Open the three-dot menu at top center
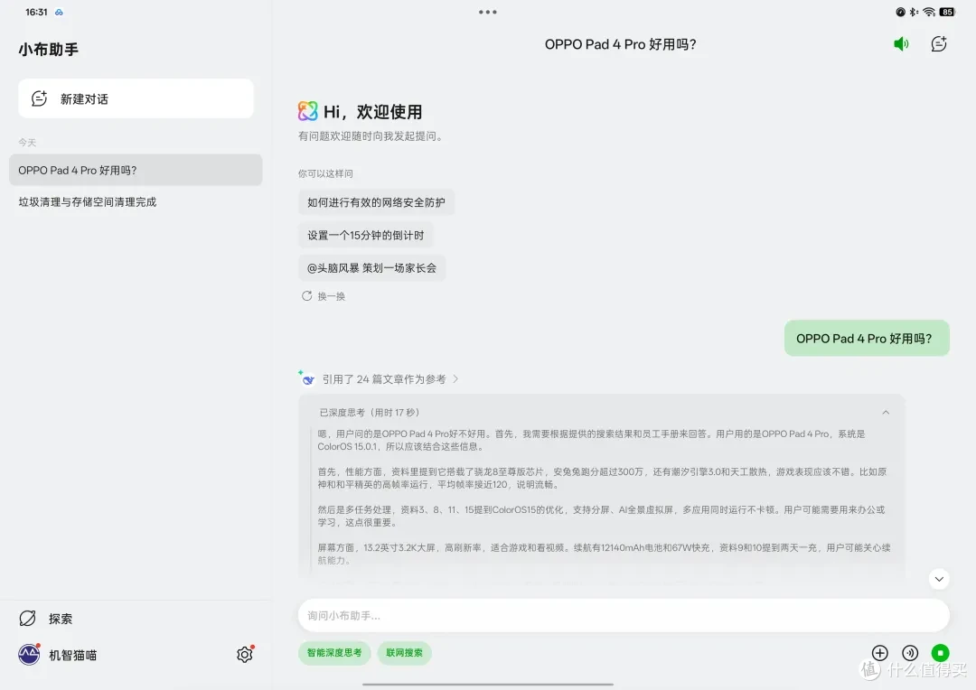 (x=487, y=12)
